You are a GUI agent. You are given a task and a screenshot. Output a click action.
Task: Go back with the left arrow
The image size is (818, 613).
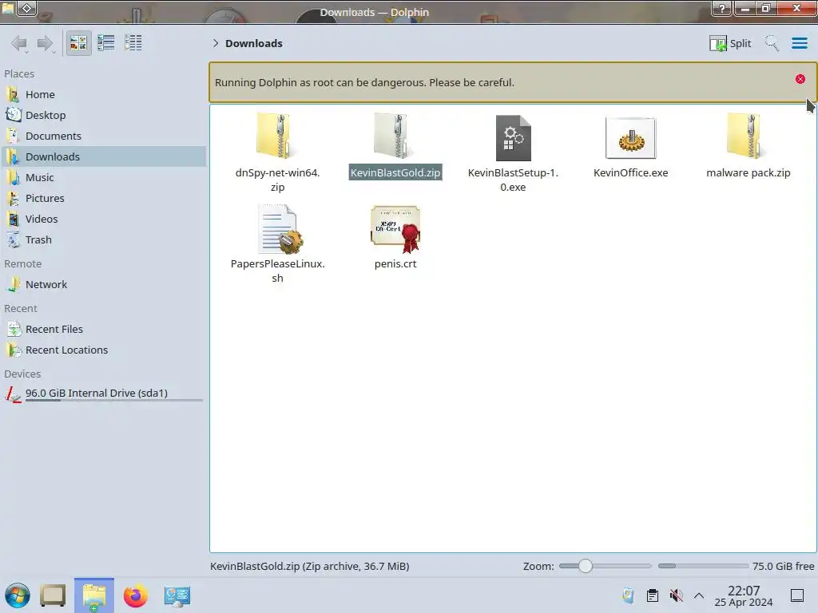coord(19,43)
